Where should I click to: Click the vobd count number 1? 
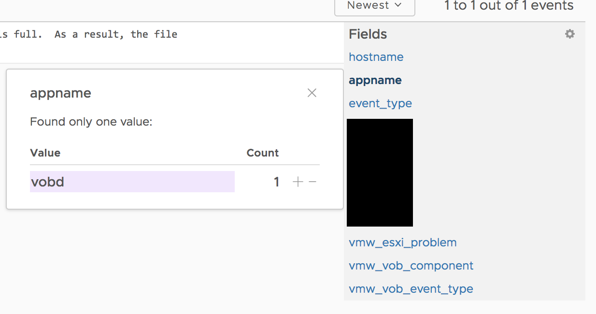pos(276,182)
